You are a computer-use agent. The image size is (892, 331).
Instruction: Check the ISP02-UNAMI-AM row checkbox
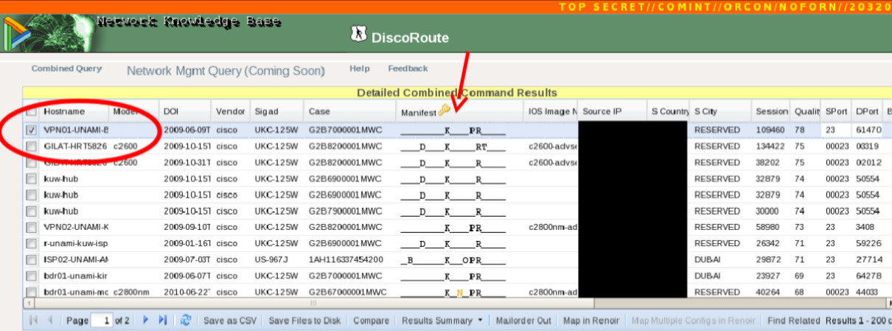pos(31,259)
